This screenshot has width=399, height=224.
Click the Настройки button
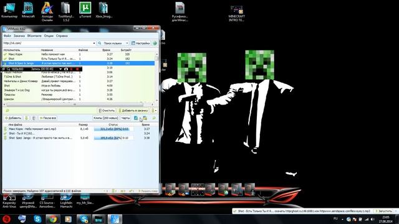[141, 43]
